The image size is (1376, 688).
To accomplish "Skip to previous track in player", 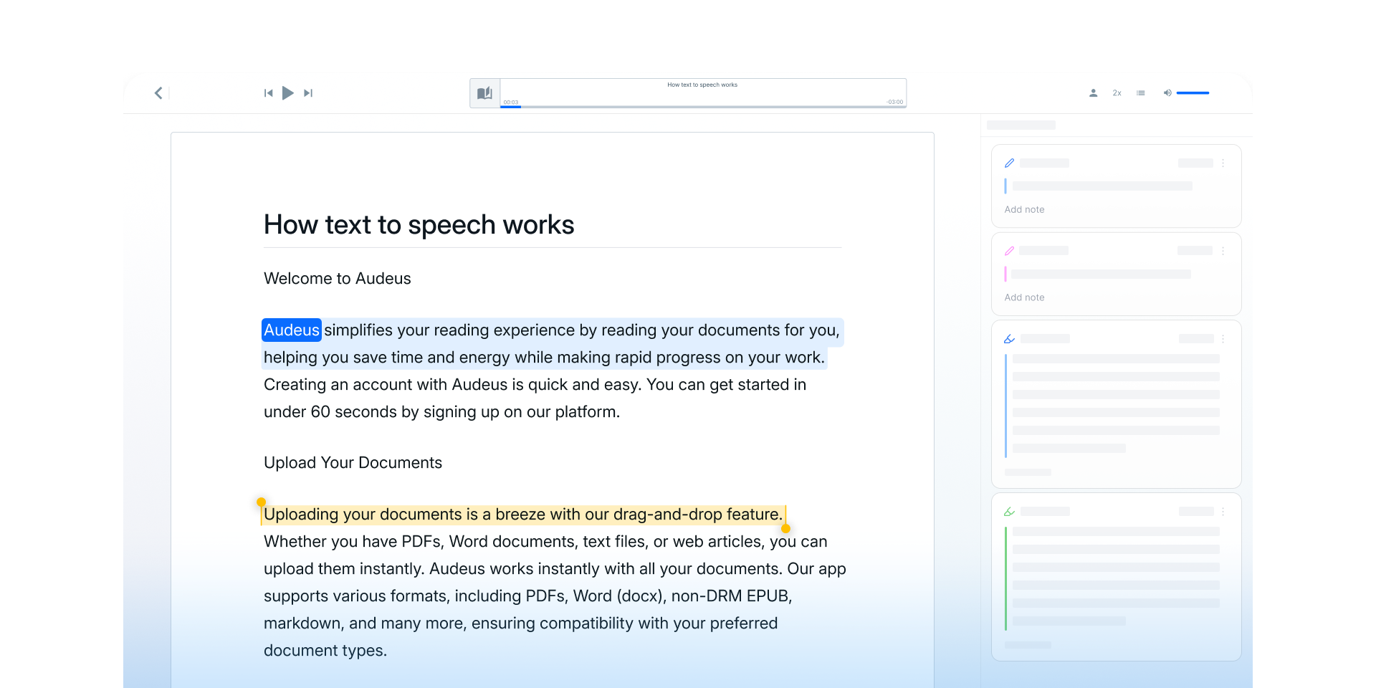I will (x=268, y=93).
